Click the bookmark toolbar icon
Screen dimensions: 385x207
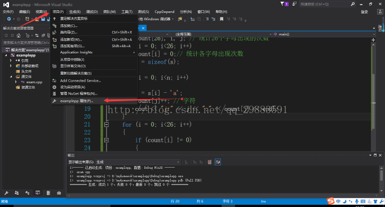tap(222, 19)
